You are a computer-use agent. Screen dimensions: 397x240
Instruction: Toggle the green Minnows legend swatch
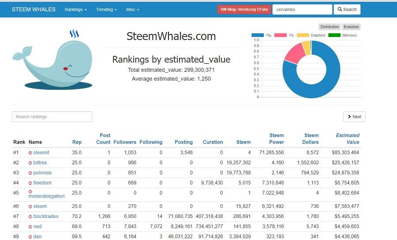tap(334, 35)
